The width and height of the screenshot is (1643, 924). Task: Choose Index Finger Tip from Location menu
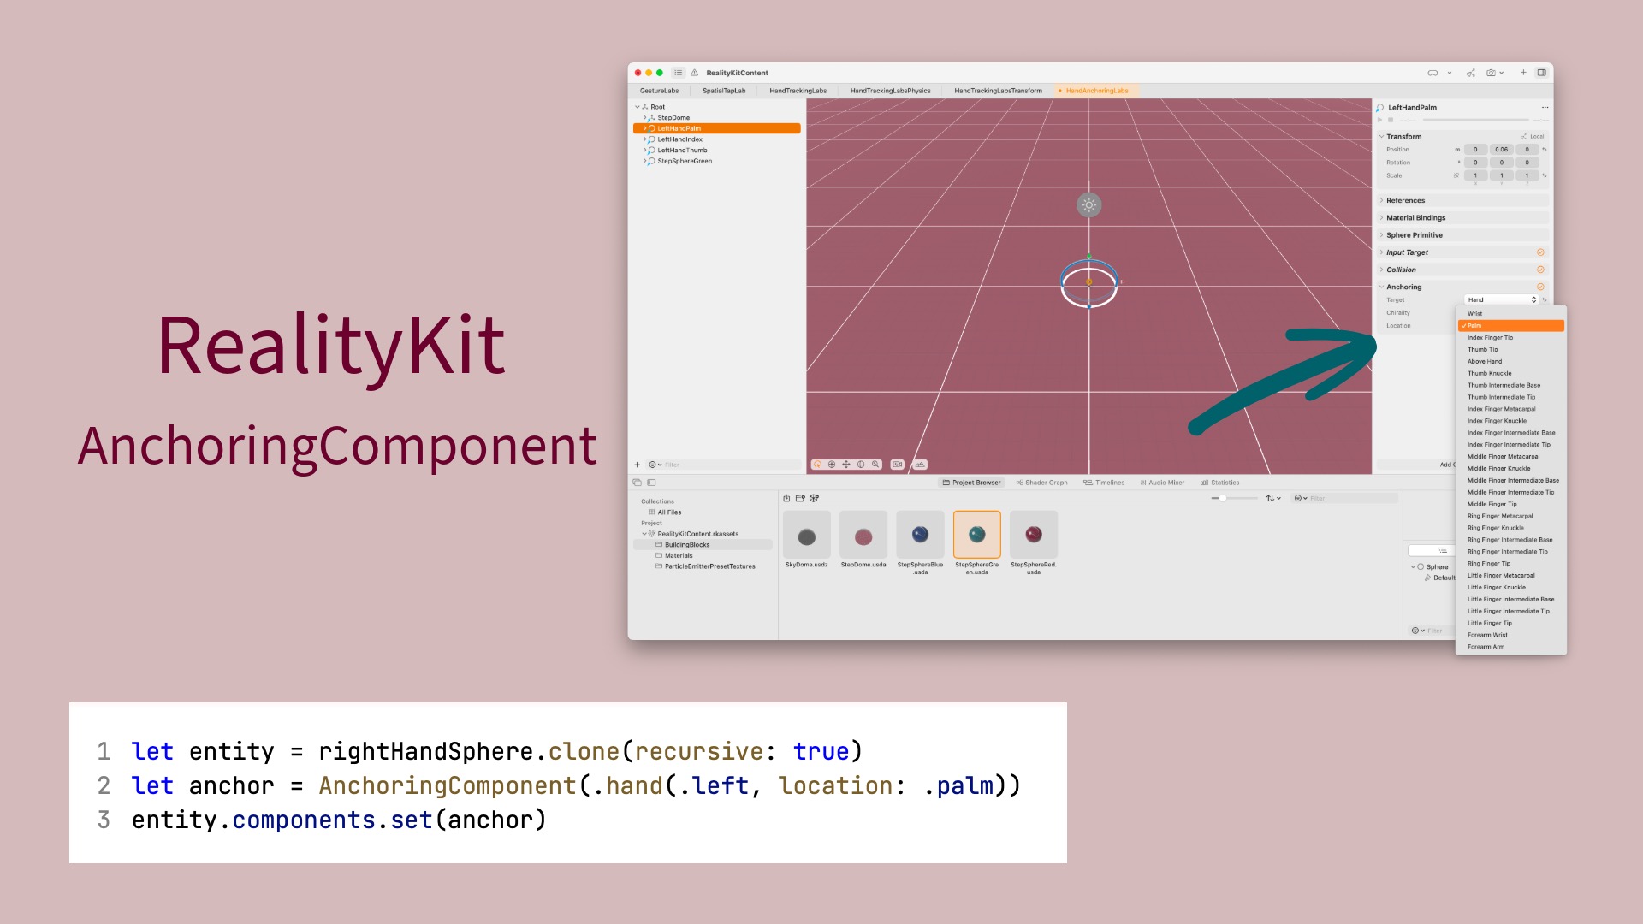1511,338
